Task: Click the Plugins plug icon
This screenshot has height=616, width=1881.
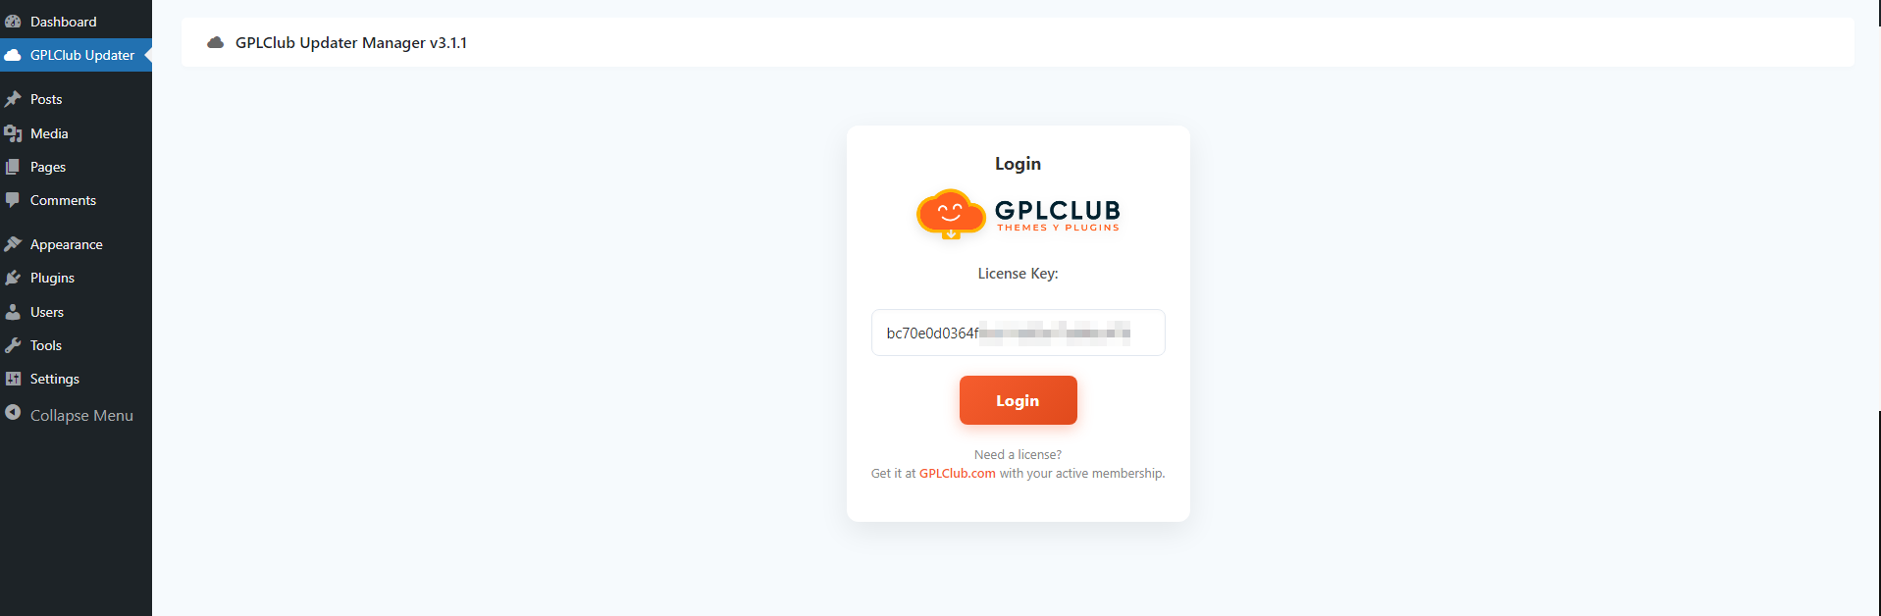Action: [13, 278]
